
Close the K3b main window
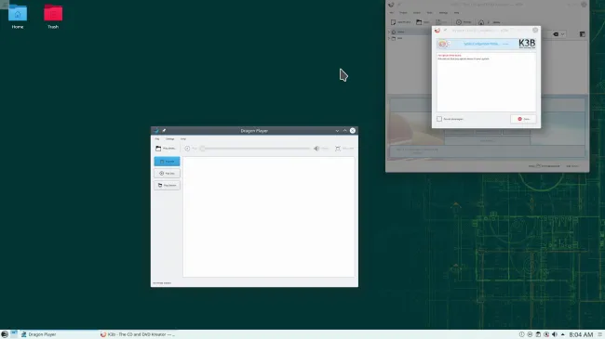point(584,5)
